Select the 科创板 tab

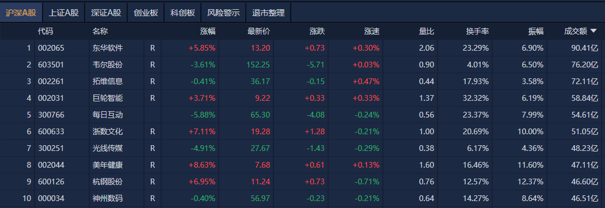(182, 13)
